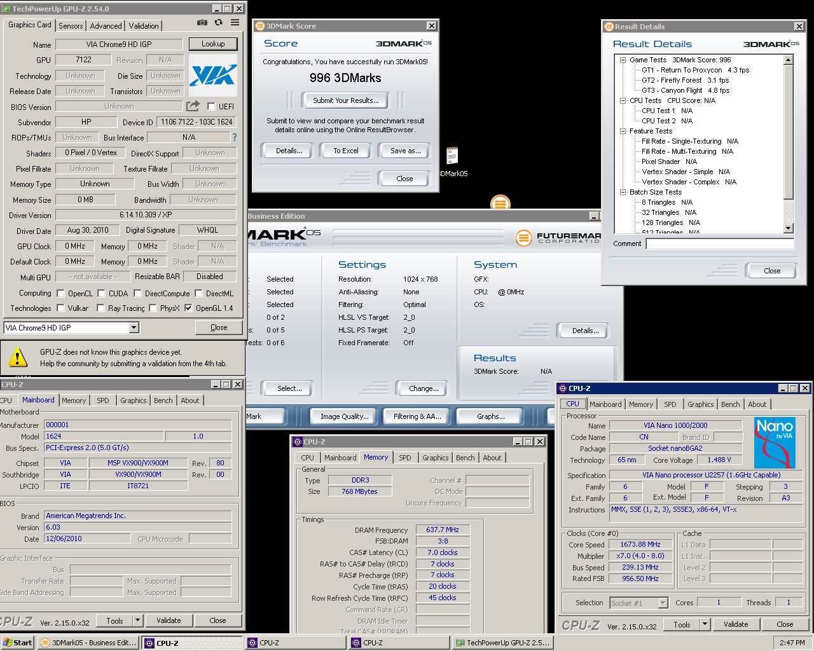The width and height of the screenshot is (814, 651).
Task: Open Tools dropdown arrow in left CPU-Z window
Action: coord(137,620)
